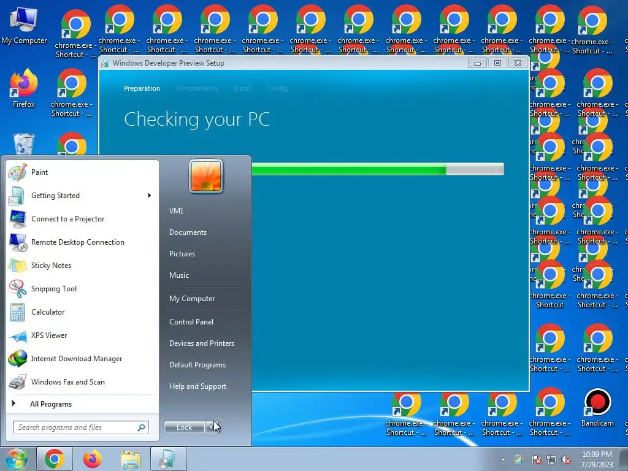Open Pictures from Start menu
Viewport: 628px width, 471px height.
click(x=182, y=254)
